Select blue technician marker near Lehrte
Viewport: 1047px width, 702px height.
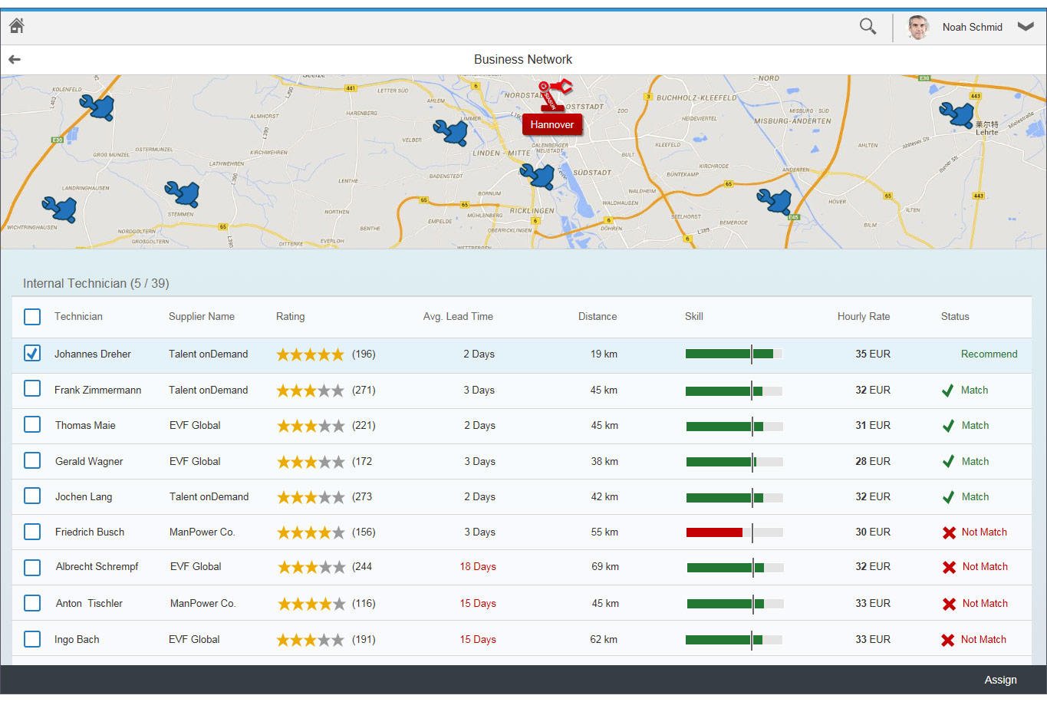tap(956, 115)
